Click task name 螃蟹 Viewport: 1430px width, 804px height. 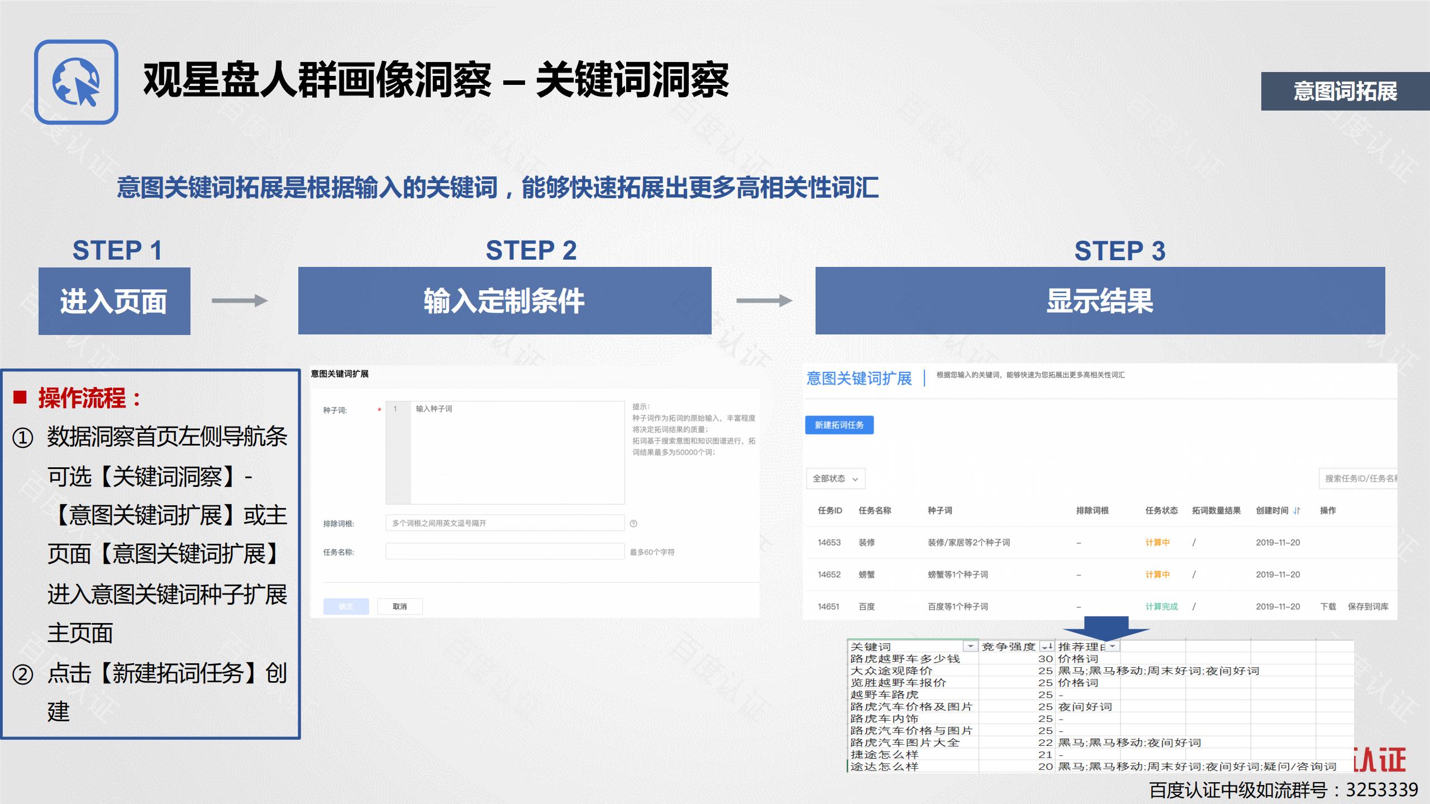pyautogui.click(x=866, y=575)
